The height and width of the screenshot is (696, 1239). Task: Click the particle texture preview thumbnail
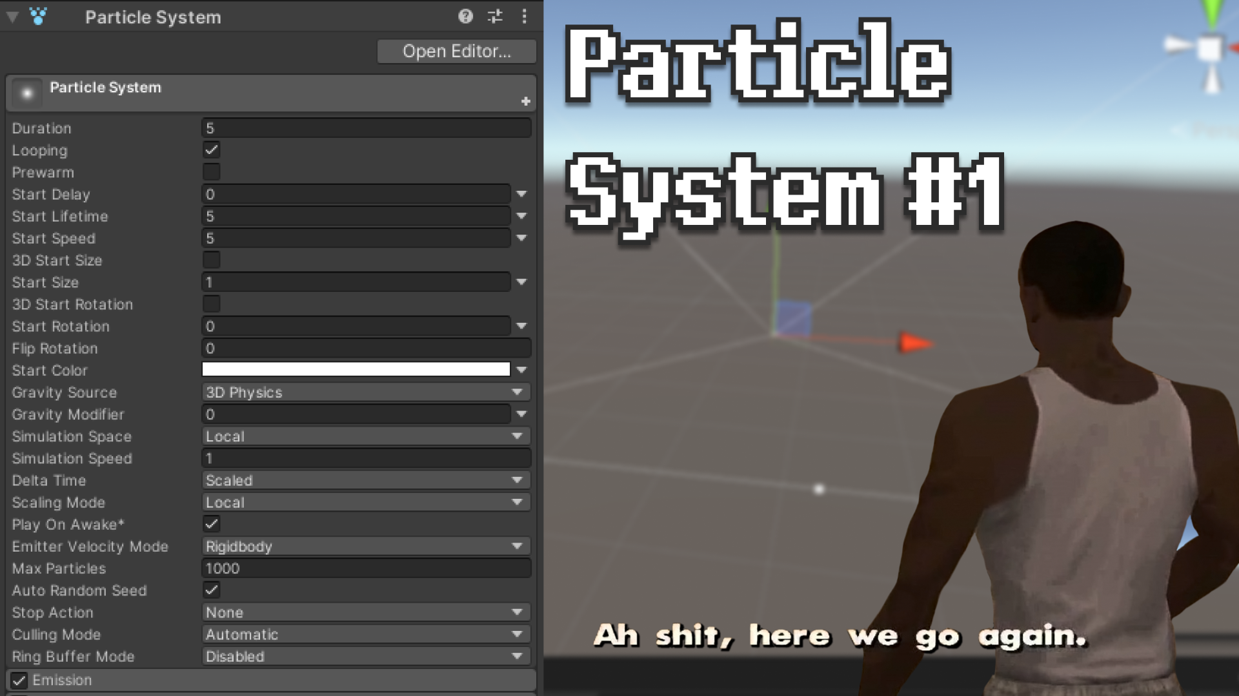(x=27, y=93)
